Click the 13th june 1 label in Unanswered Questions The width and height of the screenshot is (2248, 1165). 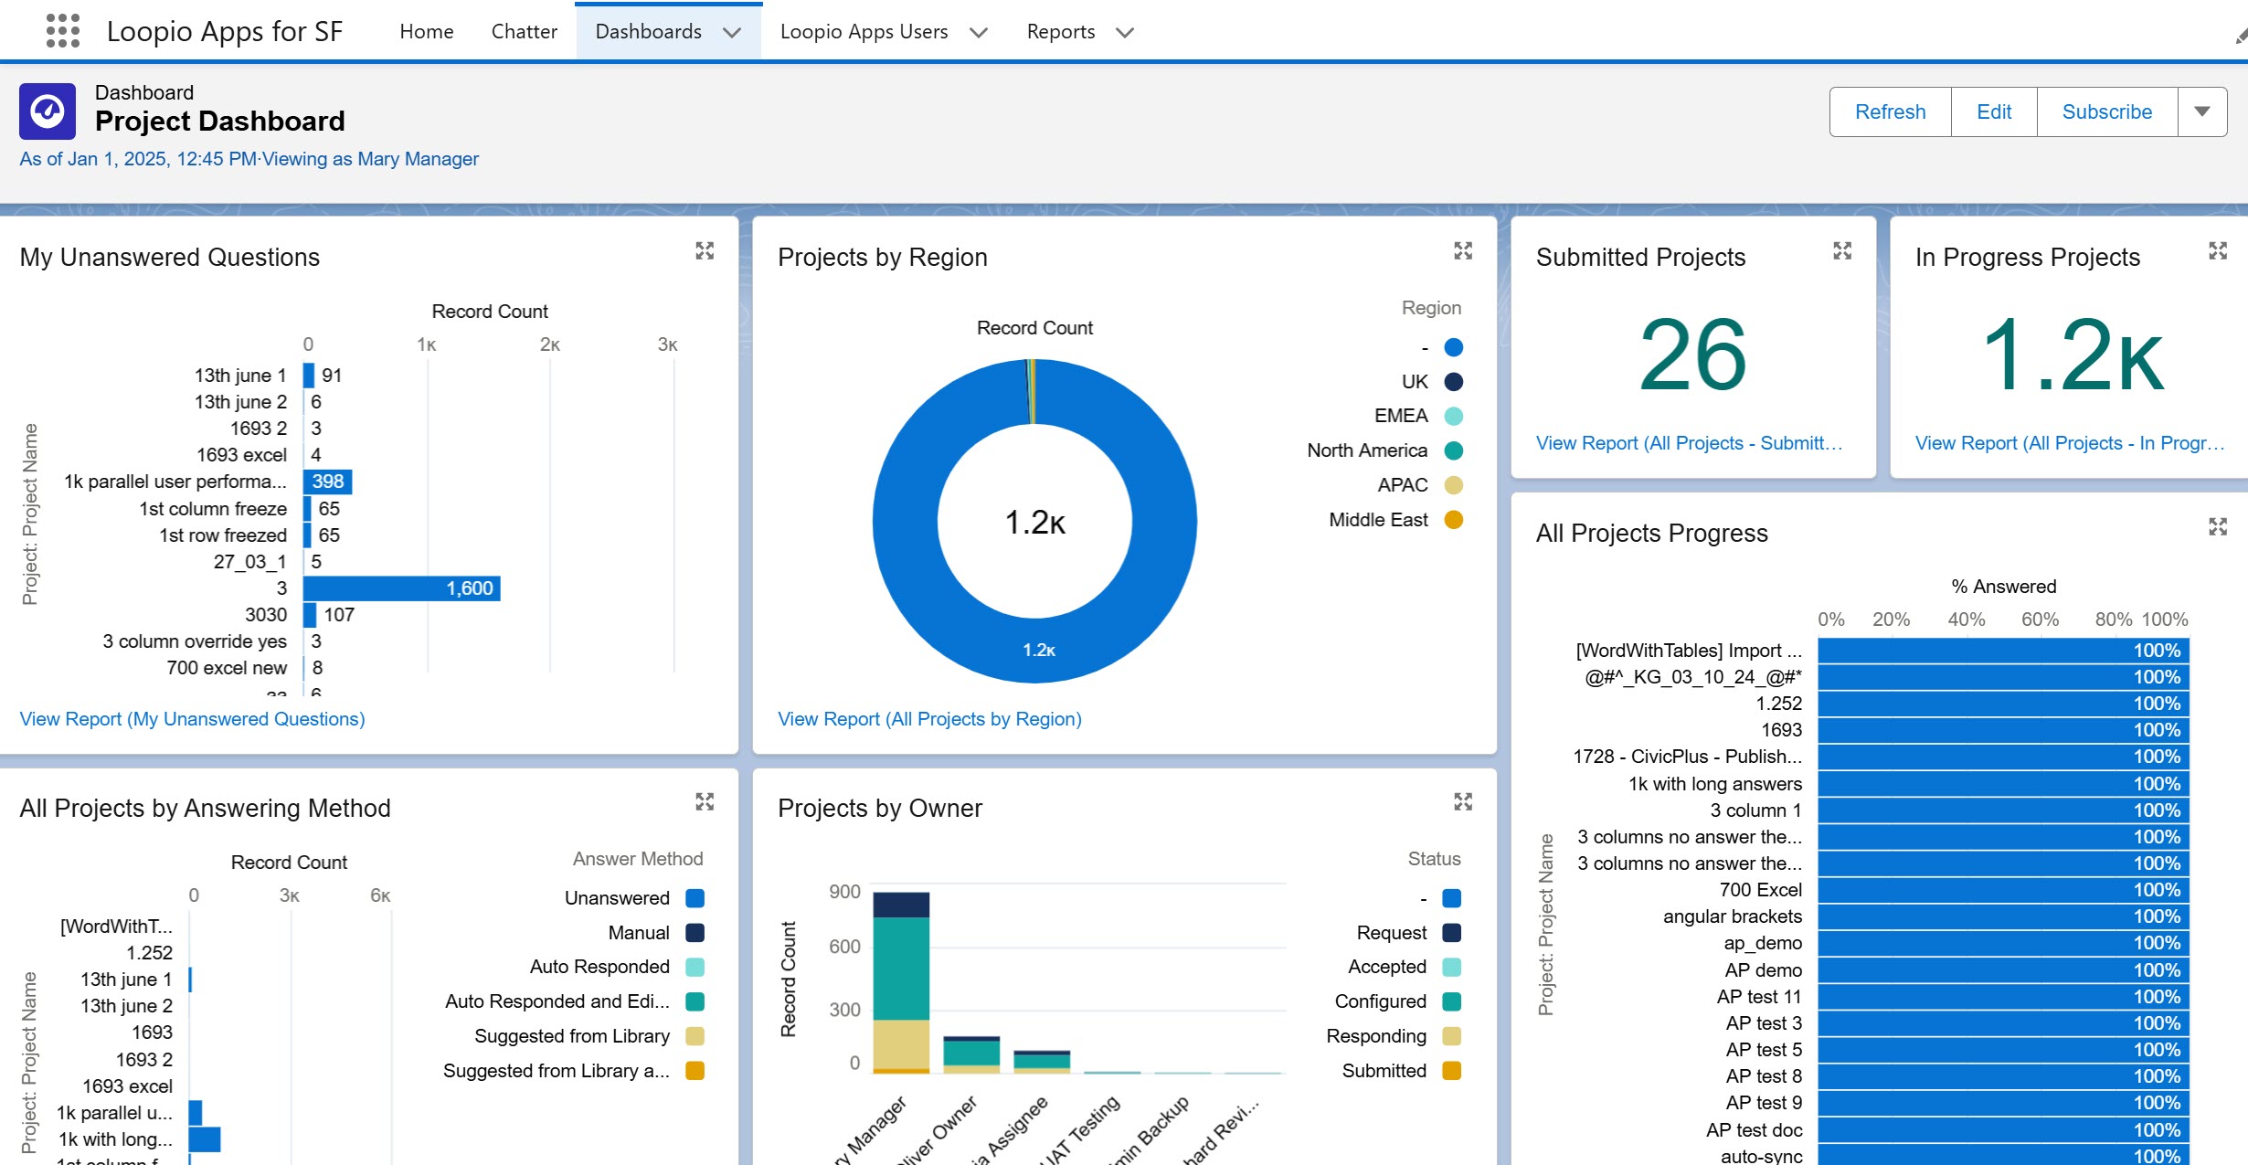[240, 376]
